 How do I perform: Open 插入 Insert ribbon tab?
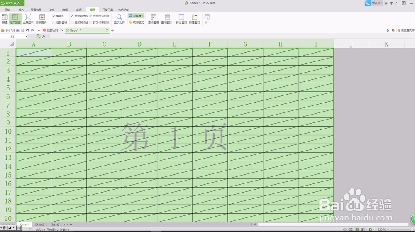21,10
